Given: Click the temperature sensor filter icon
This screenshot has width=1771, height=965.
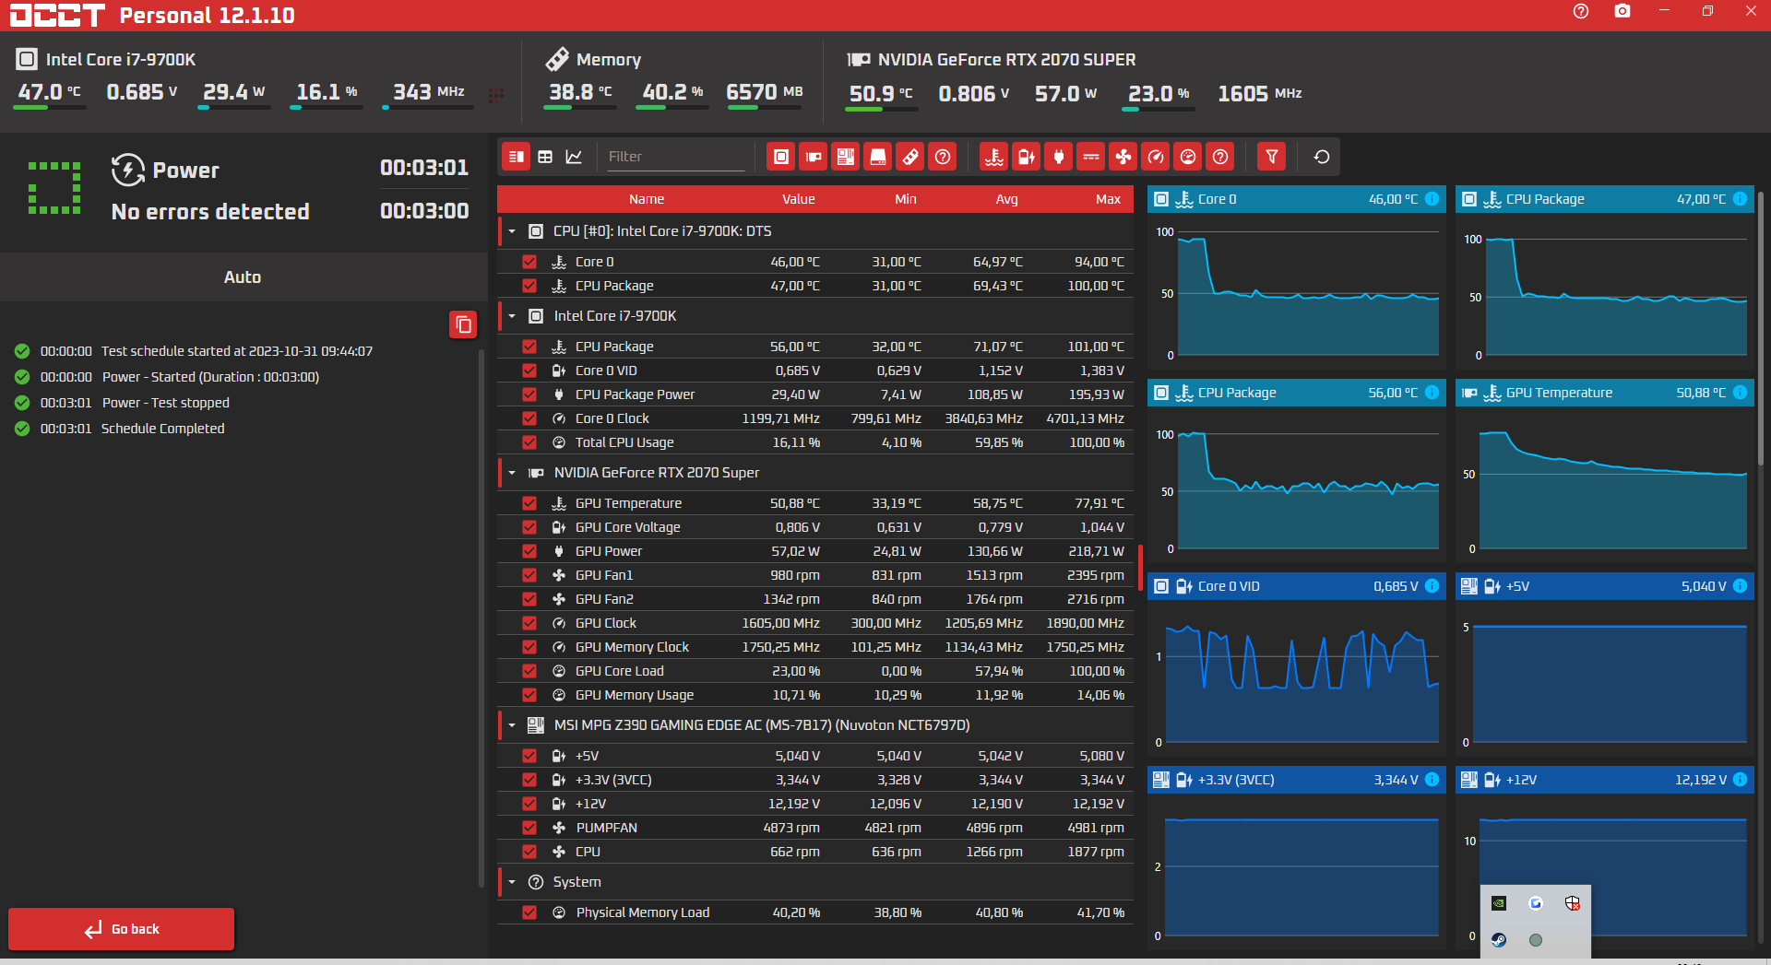Looking at the screenshot, I should coord(994,157).
